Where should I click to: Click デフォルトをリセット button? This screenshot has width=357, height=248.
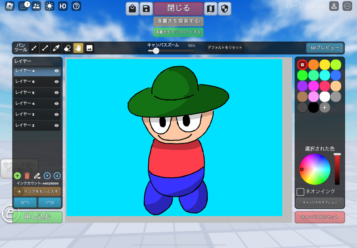(x=225, y=48)
